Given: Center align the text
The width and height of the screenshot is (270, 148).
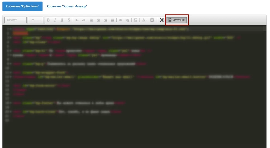Looking at the screenshot, I should click(x=99, y=20).
